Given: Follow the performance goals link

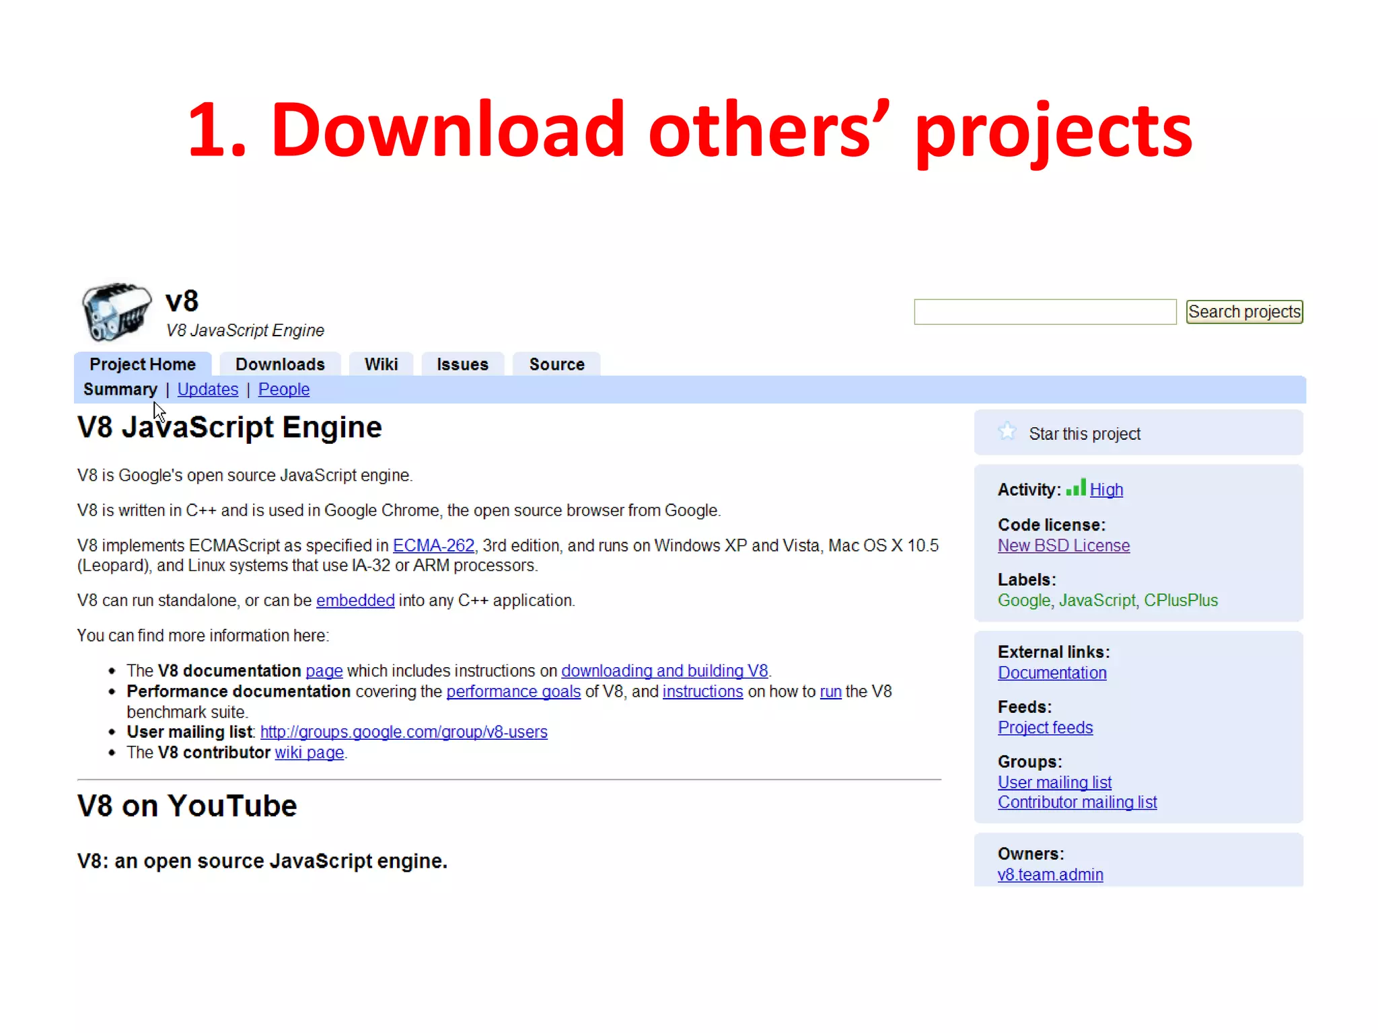Looking at the screenshot, I should coord(513,692).
